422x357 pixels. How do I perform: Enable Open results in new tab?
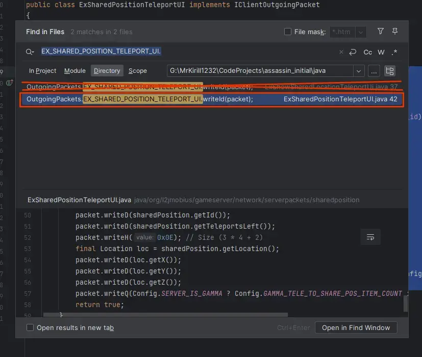pos(30,327)
